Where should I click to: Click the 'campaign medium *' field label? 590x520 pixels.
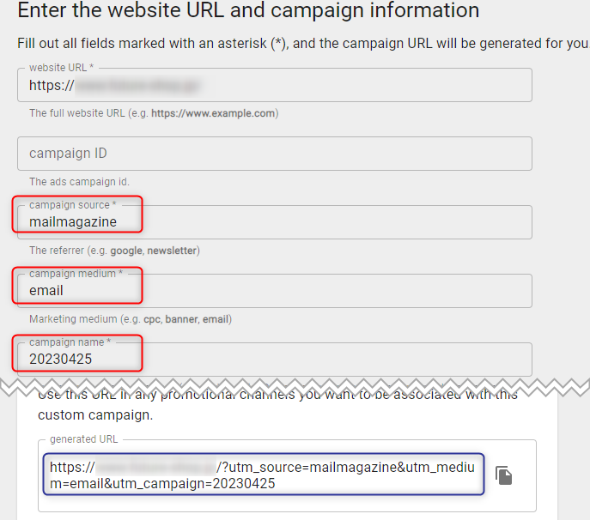[x=76, y=274]
